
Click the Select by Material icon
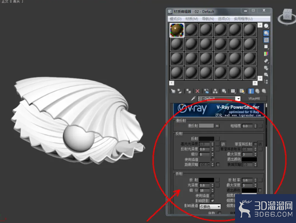(x=266, y=75)
